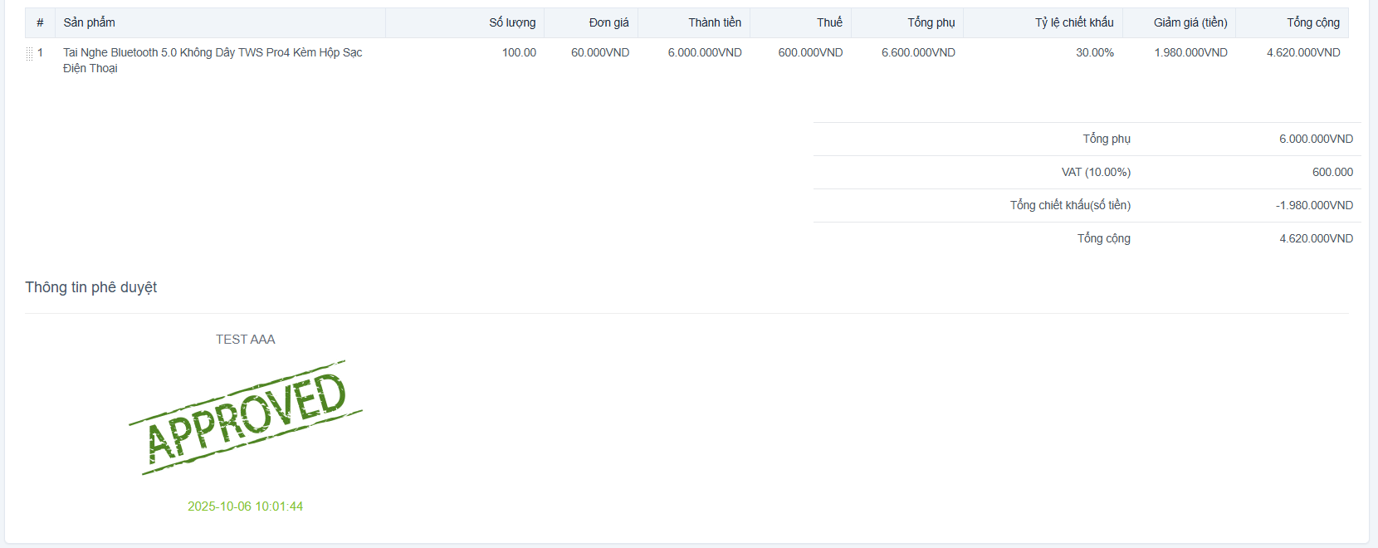Viewport: 1378px width, 548px height.
Task: Click the approval timestamp 2025-10-06 10:01:44
Action: pos(245,506)
